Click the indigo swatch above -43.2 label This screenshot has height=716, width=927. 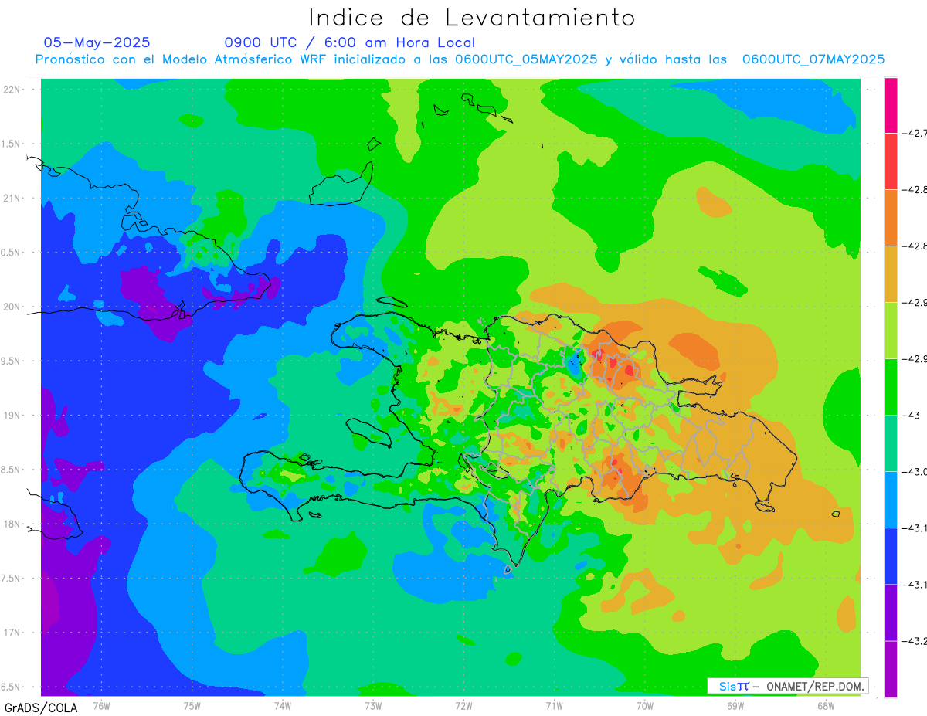(x=891, y=613)
